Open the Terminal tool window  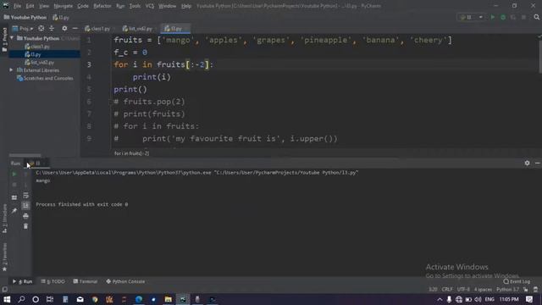click(x=85, y=281)
